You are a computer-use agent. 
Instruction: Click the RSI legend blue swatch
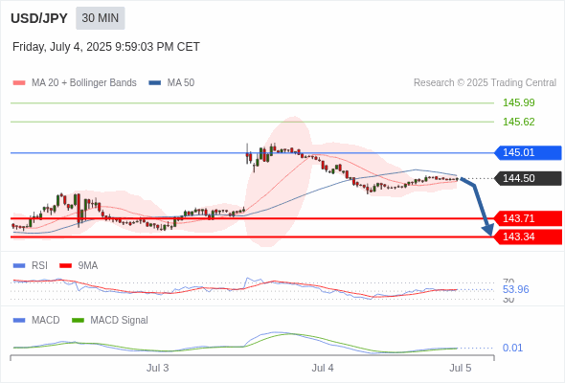(x=19, y=266)
